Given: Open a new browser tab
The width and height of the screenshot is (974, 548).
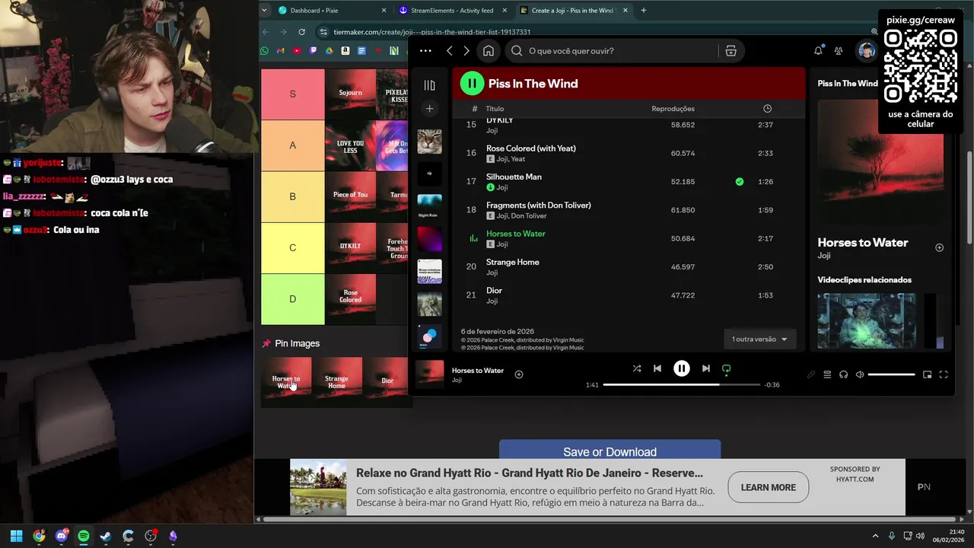Looking at the screenshot, I should point(644,11).
